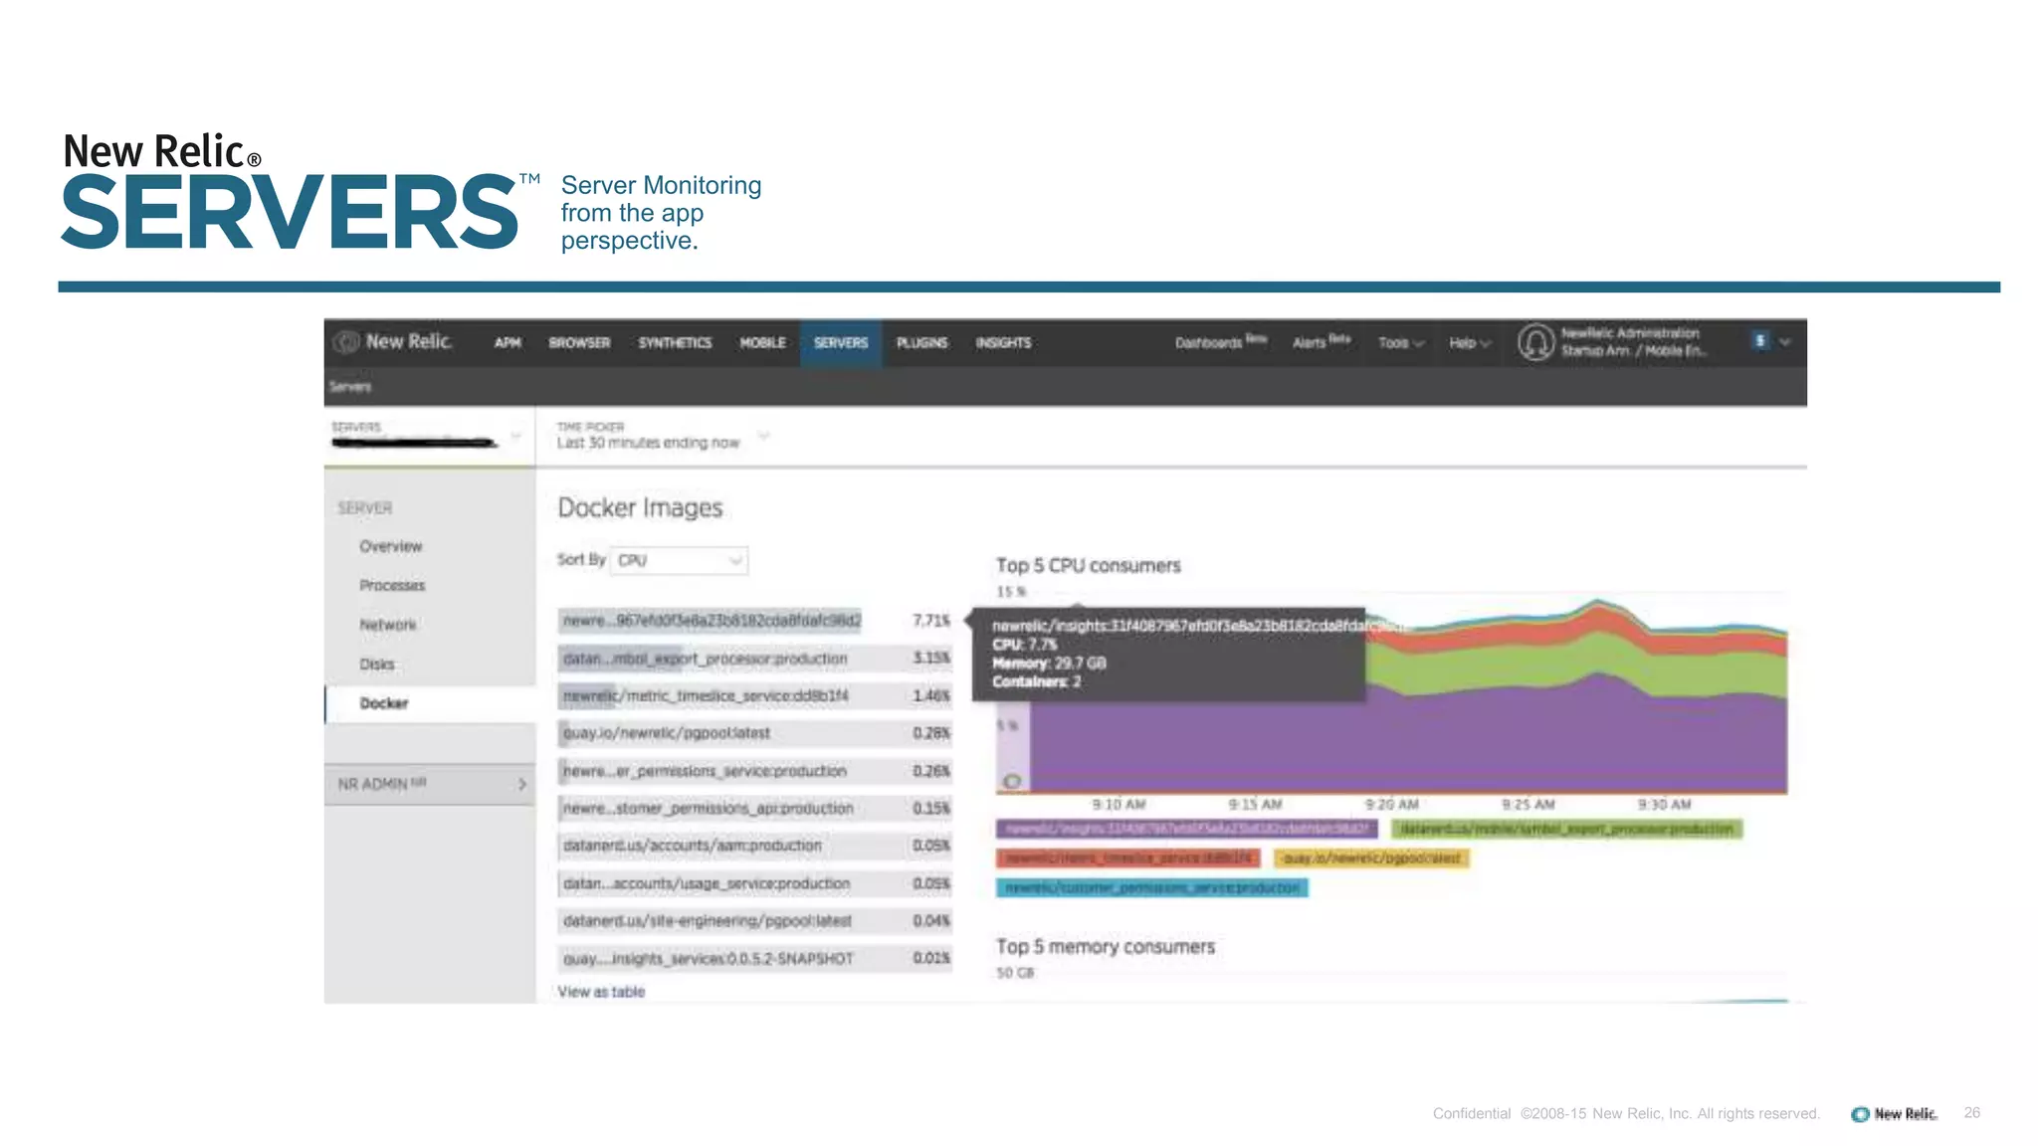Click the Servers breadcrumb link
This screenshot has width=2038, height=1146.
click(x=350, y=387)
